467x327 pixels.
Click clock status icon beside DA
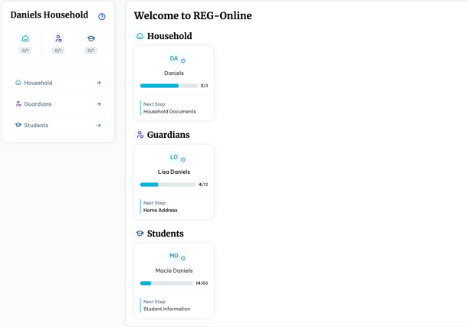183,61
